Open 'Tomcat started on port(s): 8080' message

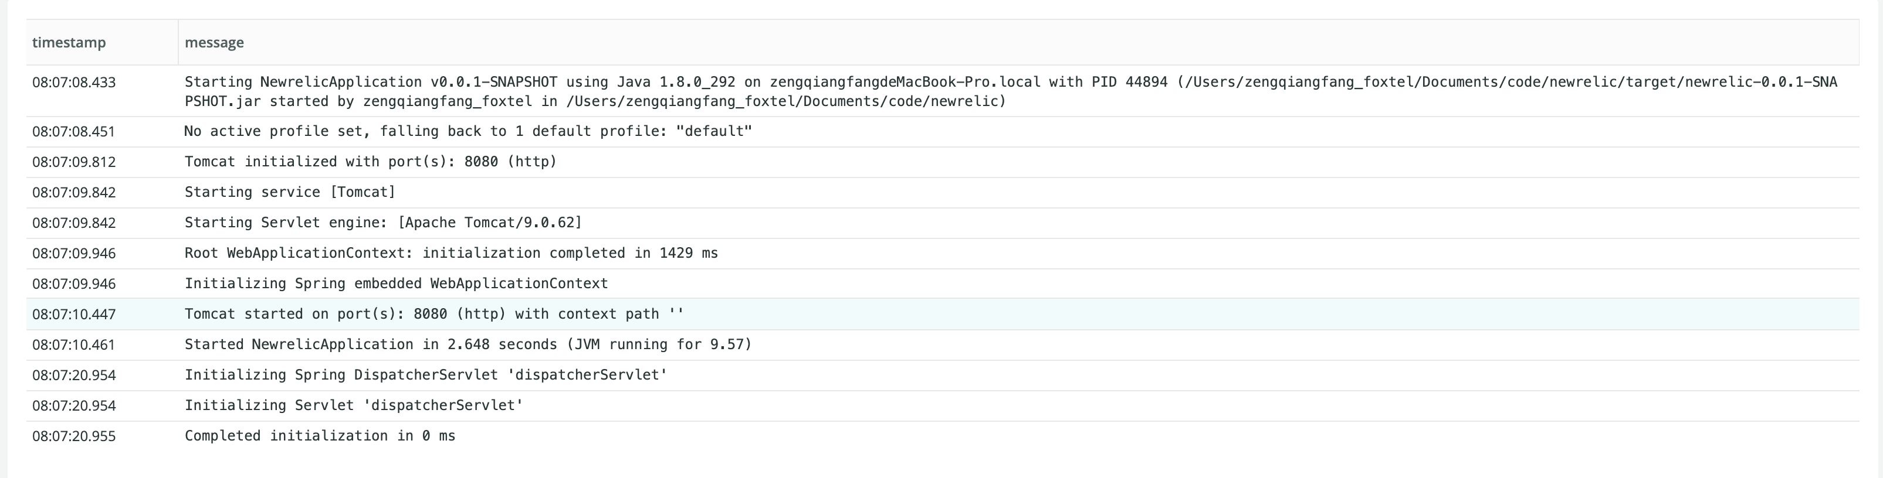(434, 314)
